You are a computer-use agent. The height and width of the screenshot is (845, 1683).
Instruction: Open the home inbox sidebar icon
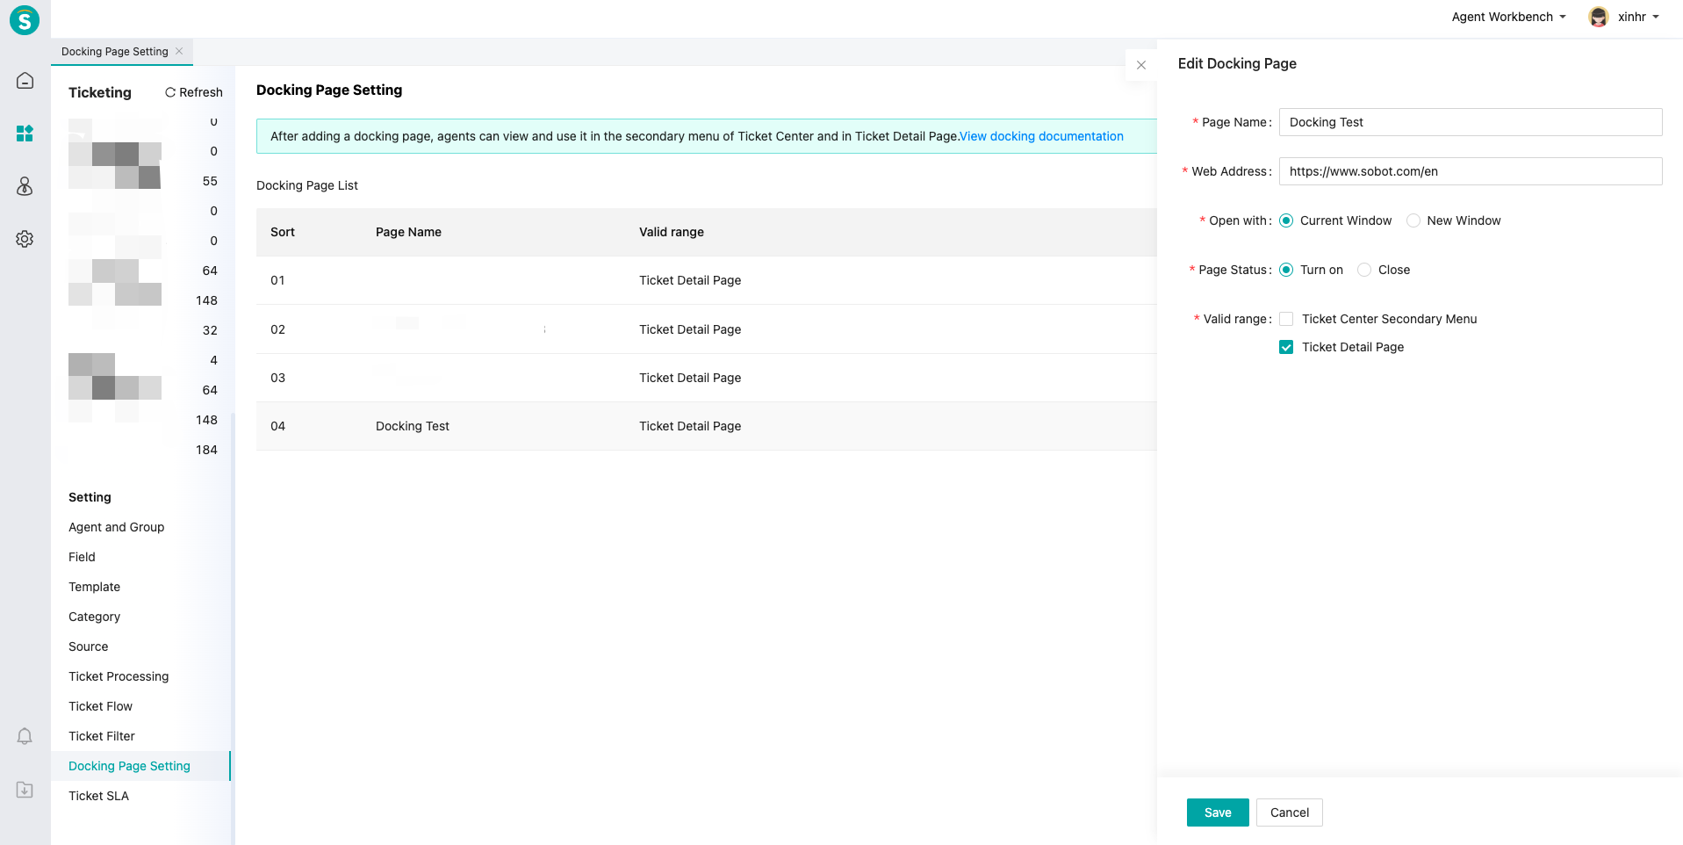pyautogui.click(x=25, y=81)
